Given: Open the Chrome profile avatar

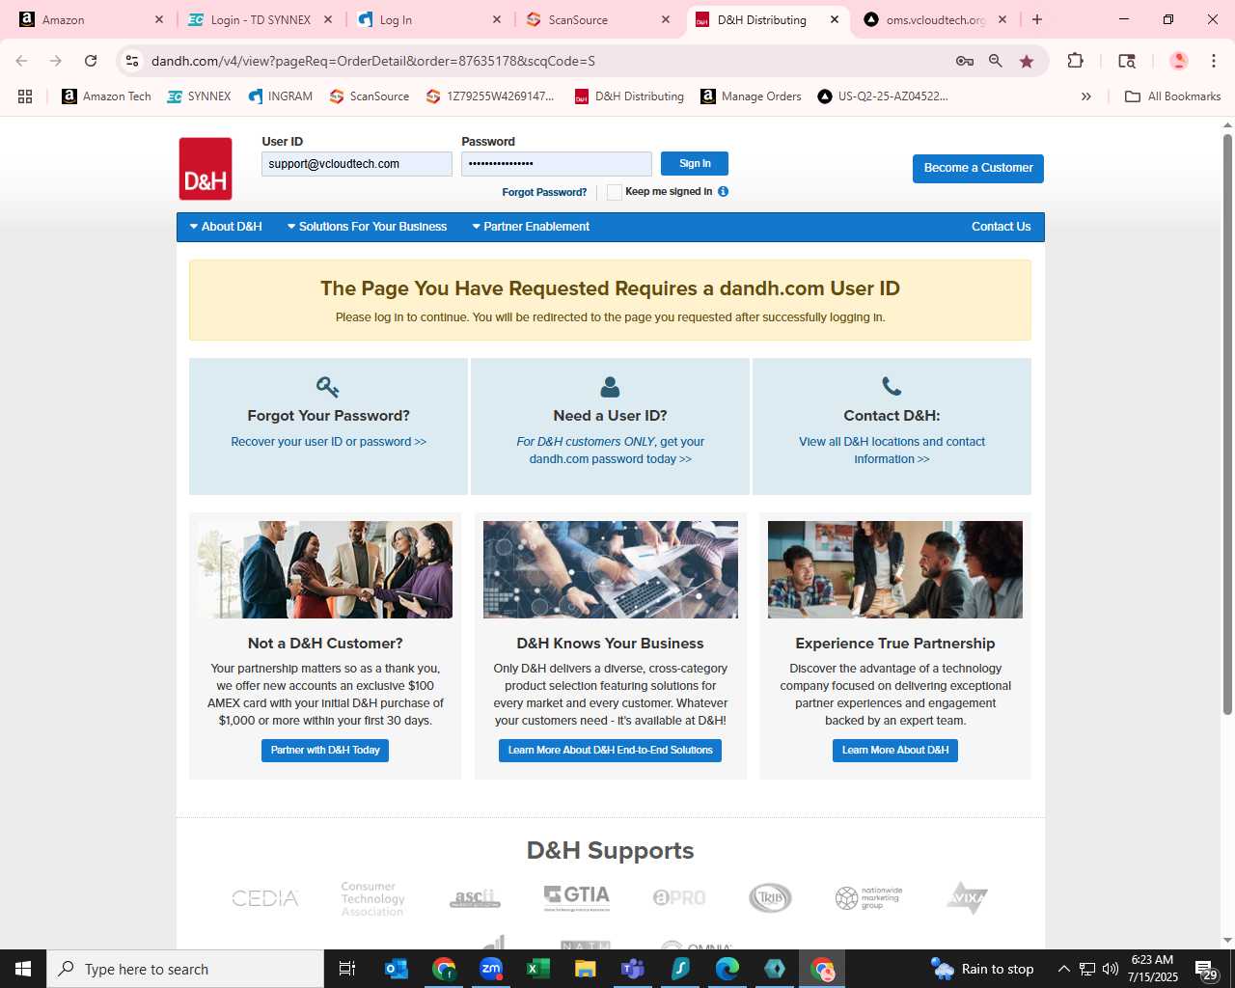Looking at the screenshot, I should (1178, 61).
